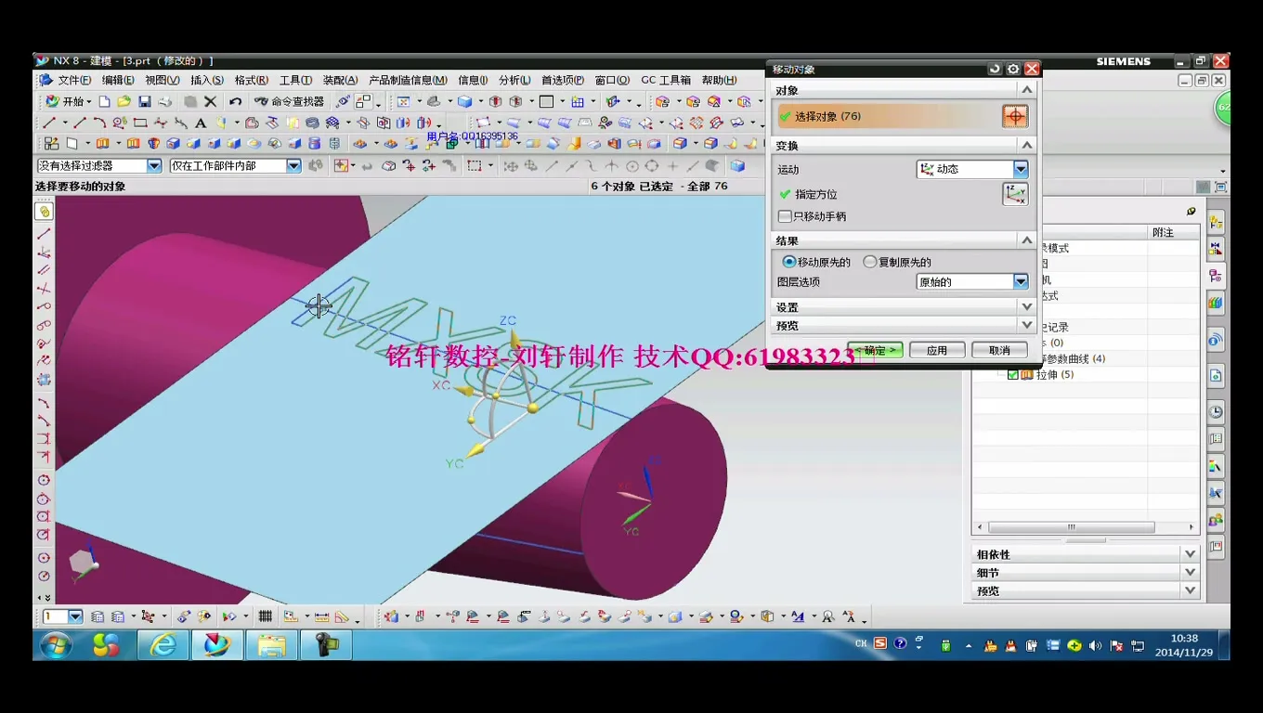
Task: Select 'Move original' radio button
Action: [x=789, y=262]
